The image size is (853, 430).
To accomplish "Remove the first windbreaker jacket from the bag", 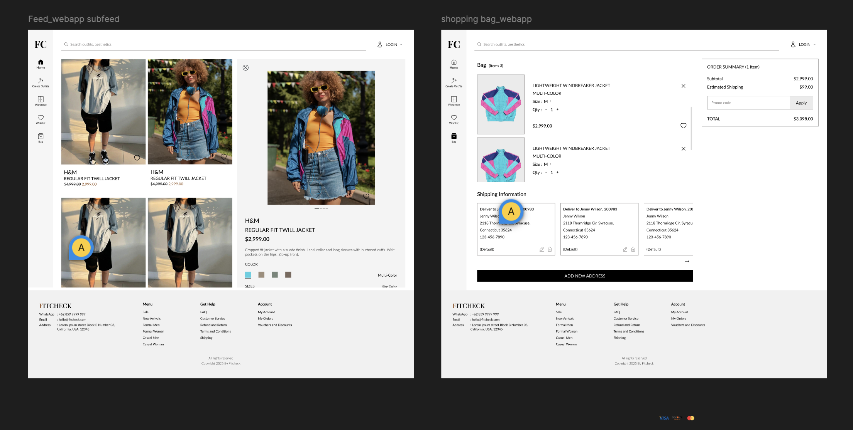I will tap(683, 86).
